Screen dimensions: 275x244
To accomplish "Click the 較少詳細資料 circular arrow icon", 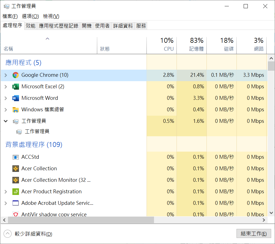I will coord(7,234).
